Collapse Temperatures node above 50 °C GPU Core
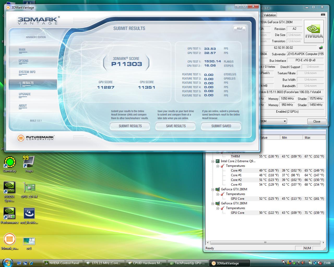The width and height of the screenshot is (334, 267). point(218,208)
